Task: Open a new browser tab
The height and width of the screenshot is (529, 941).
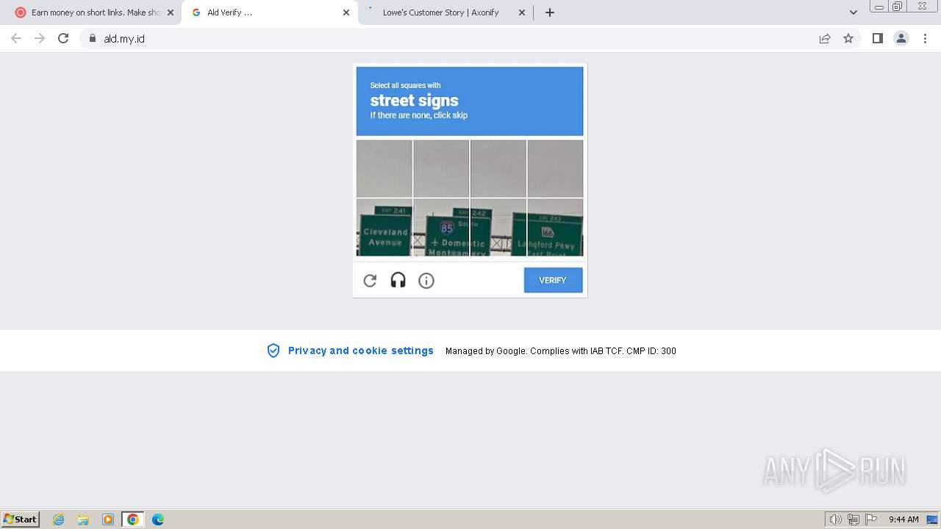Action: click(550, 12)
